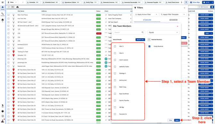Open SITE button more-options kebab

[212, 2]
